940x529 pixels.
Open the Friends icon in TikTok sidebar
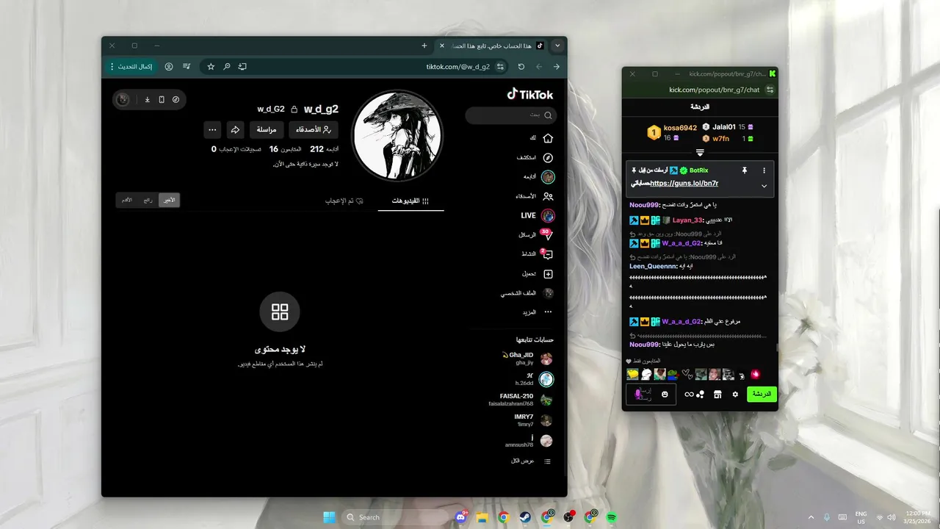coord(547,196)
